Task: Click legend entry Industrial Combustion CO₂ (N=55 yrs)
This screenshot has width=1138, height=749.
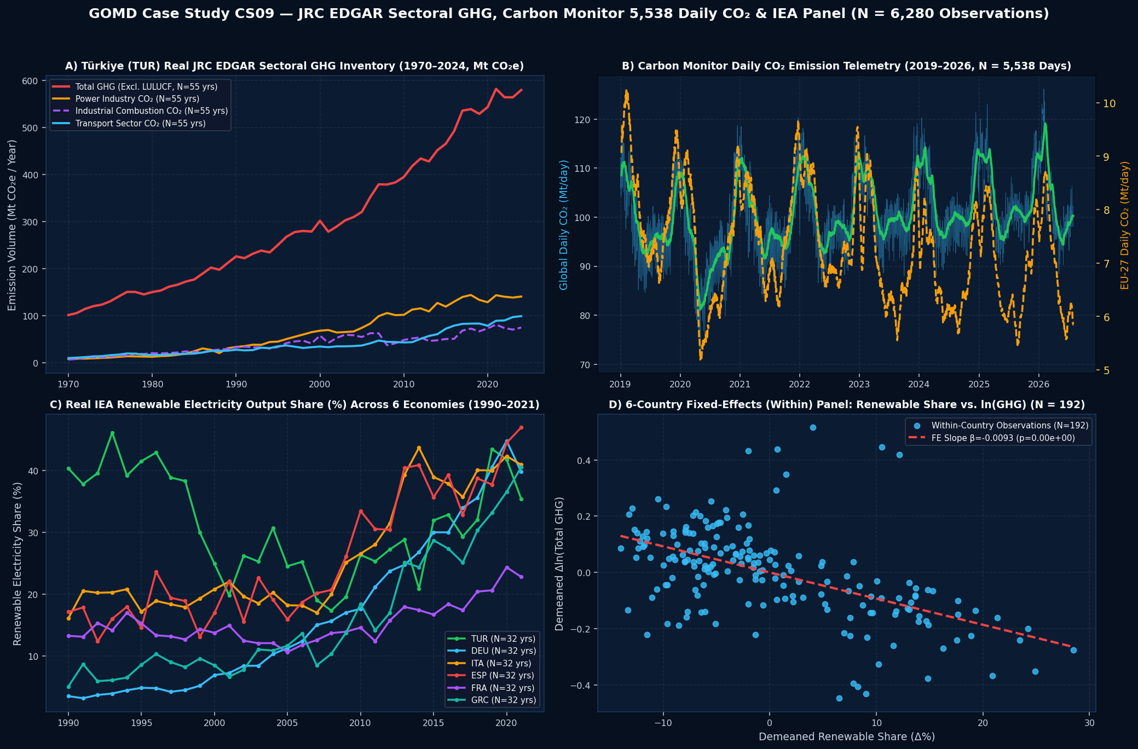Action: 152,111
